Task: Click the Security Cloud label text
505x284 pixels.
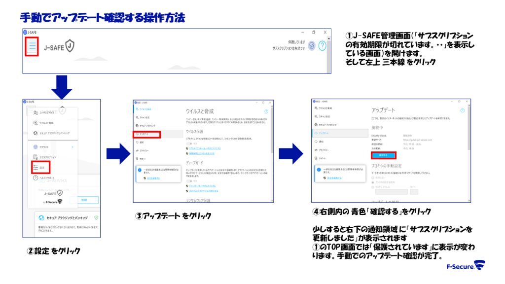Action: tap(379, 136)
